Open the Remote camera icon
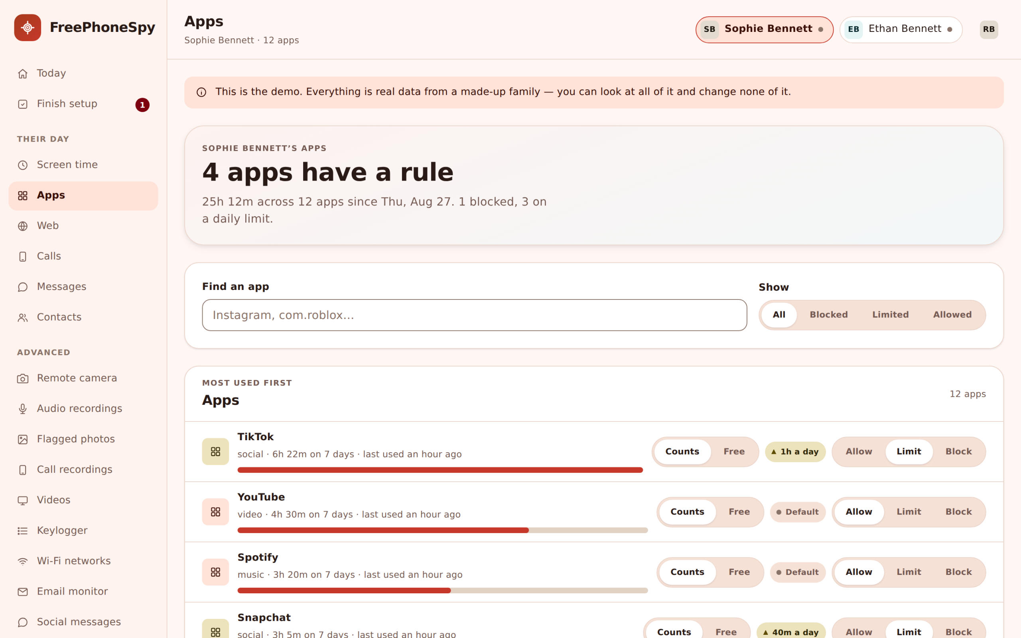1021x638 pixels. [23, 378]
